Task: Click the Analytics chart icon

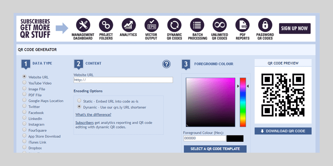Action: [x=129, y=25]
